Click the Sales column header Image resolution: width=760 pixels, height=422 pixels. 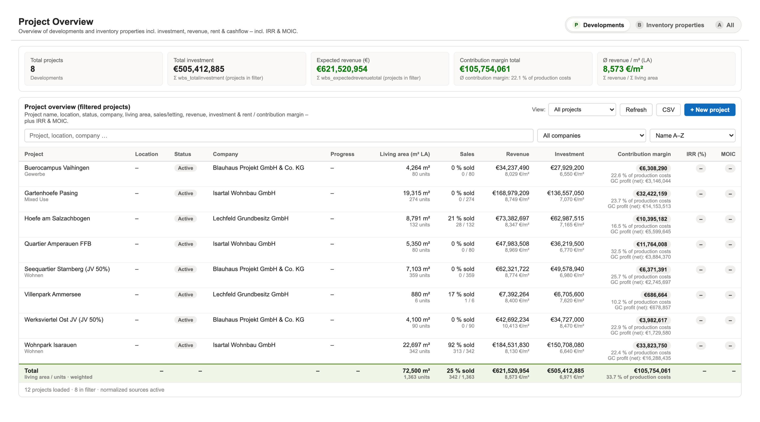(x=467, y=154)
